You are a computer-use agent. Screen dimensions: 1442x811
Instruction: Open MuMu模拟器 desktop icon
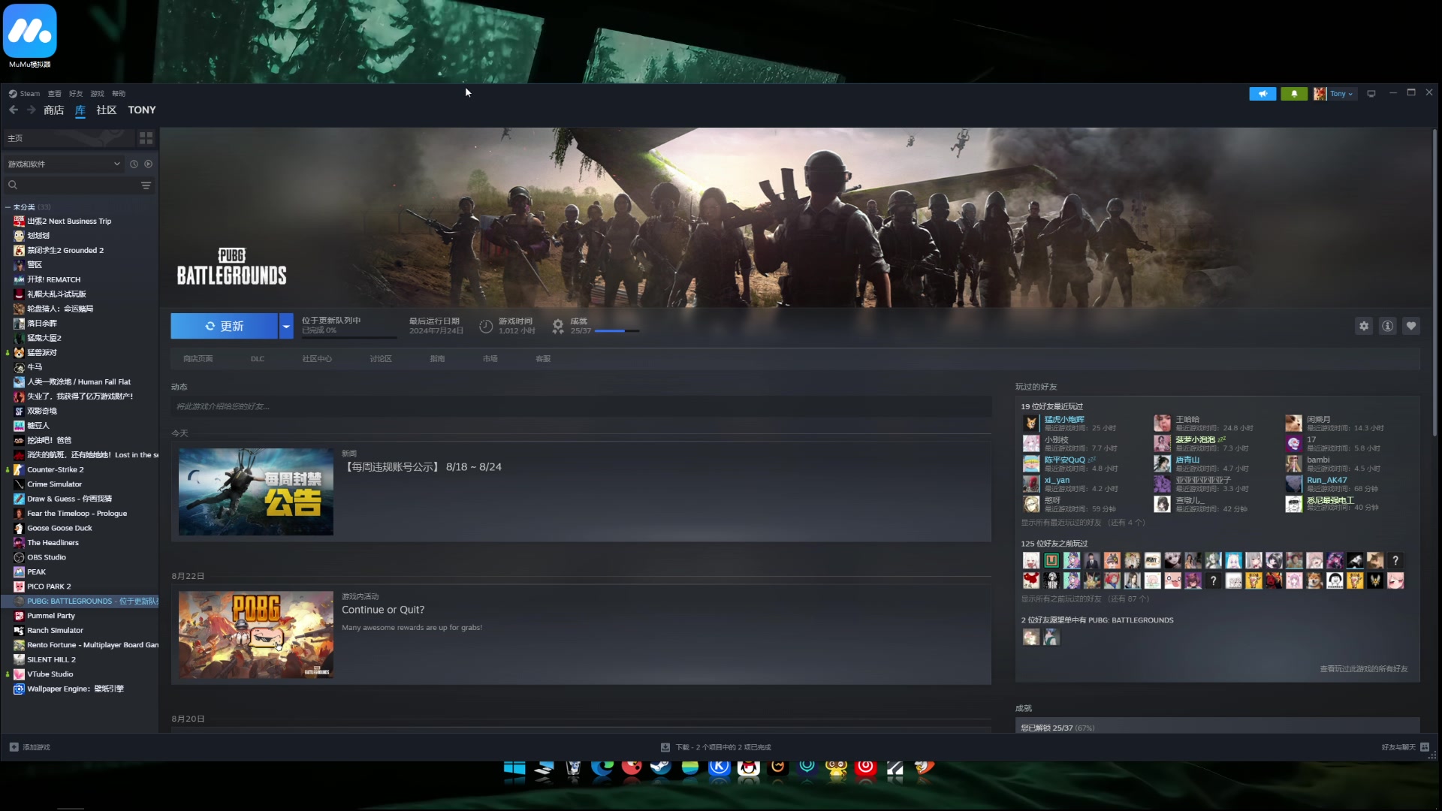click(30, 36)
